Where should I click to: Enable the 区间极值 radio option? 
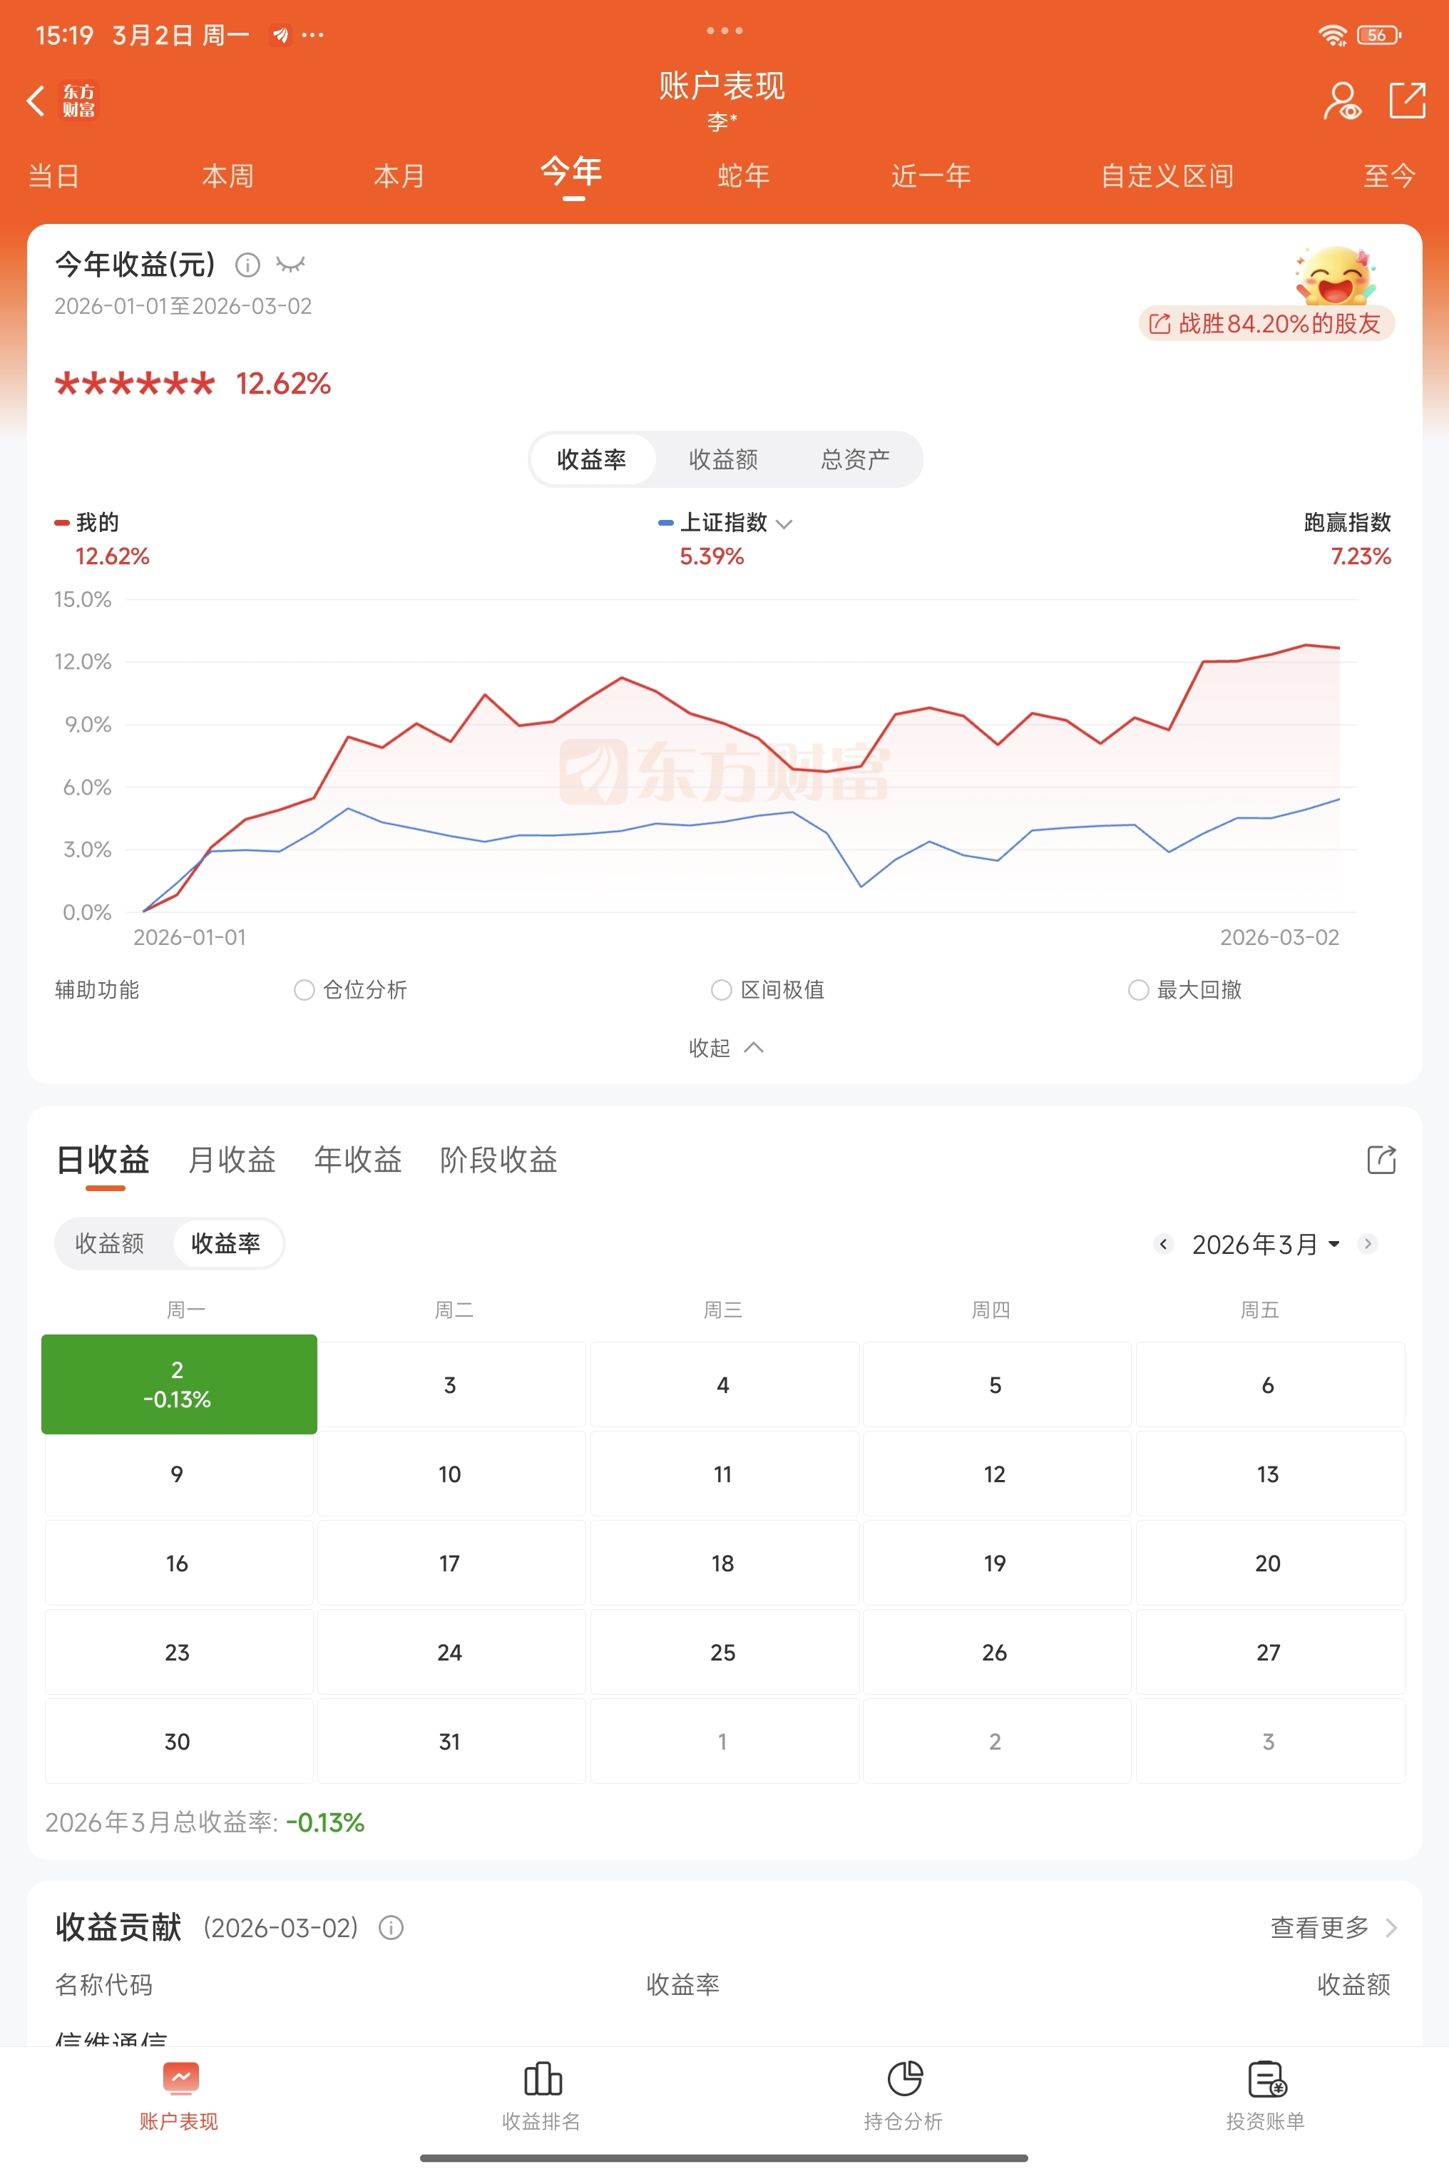(x=721, y=990)
